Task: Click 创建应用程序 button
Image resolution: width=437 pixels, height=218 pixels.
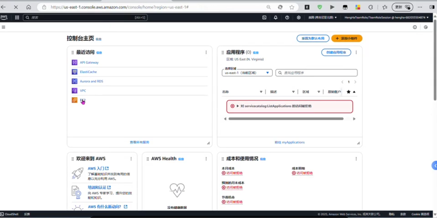Action: coord(336,52)
